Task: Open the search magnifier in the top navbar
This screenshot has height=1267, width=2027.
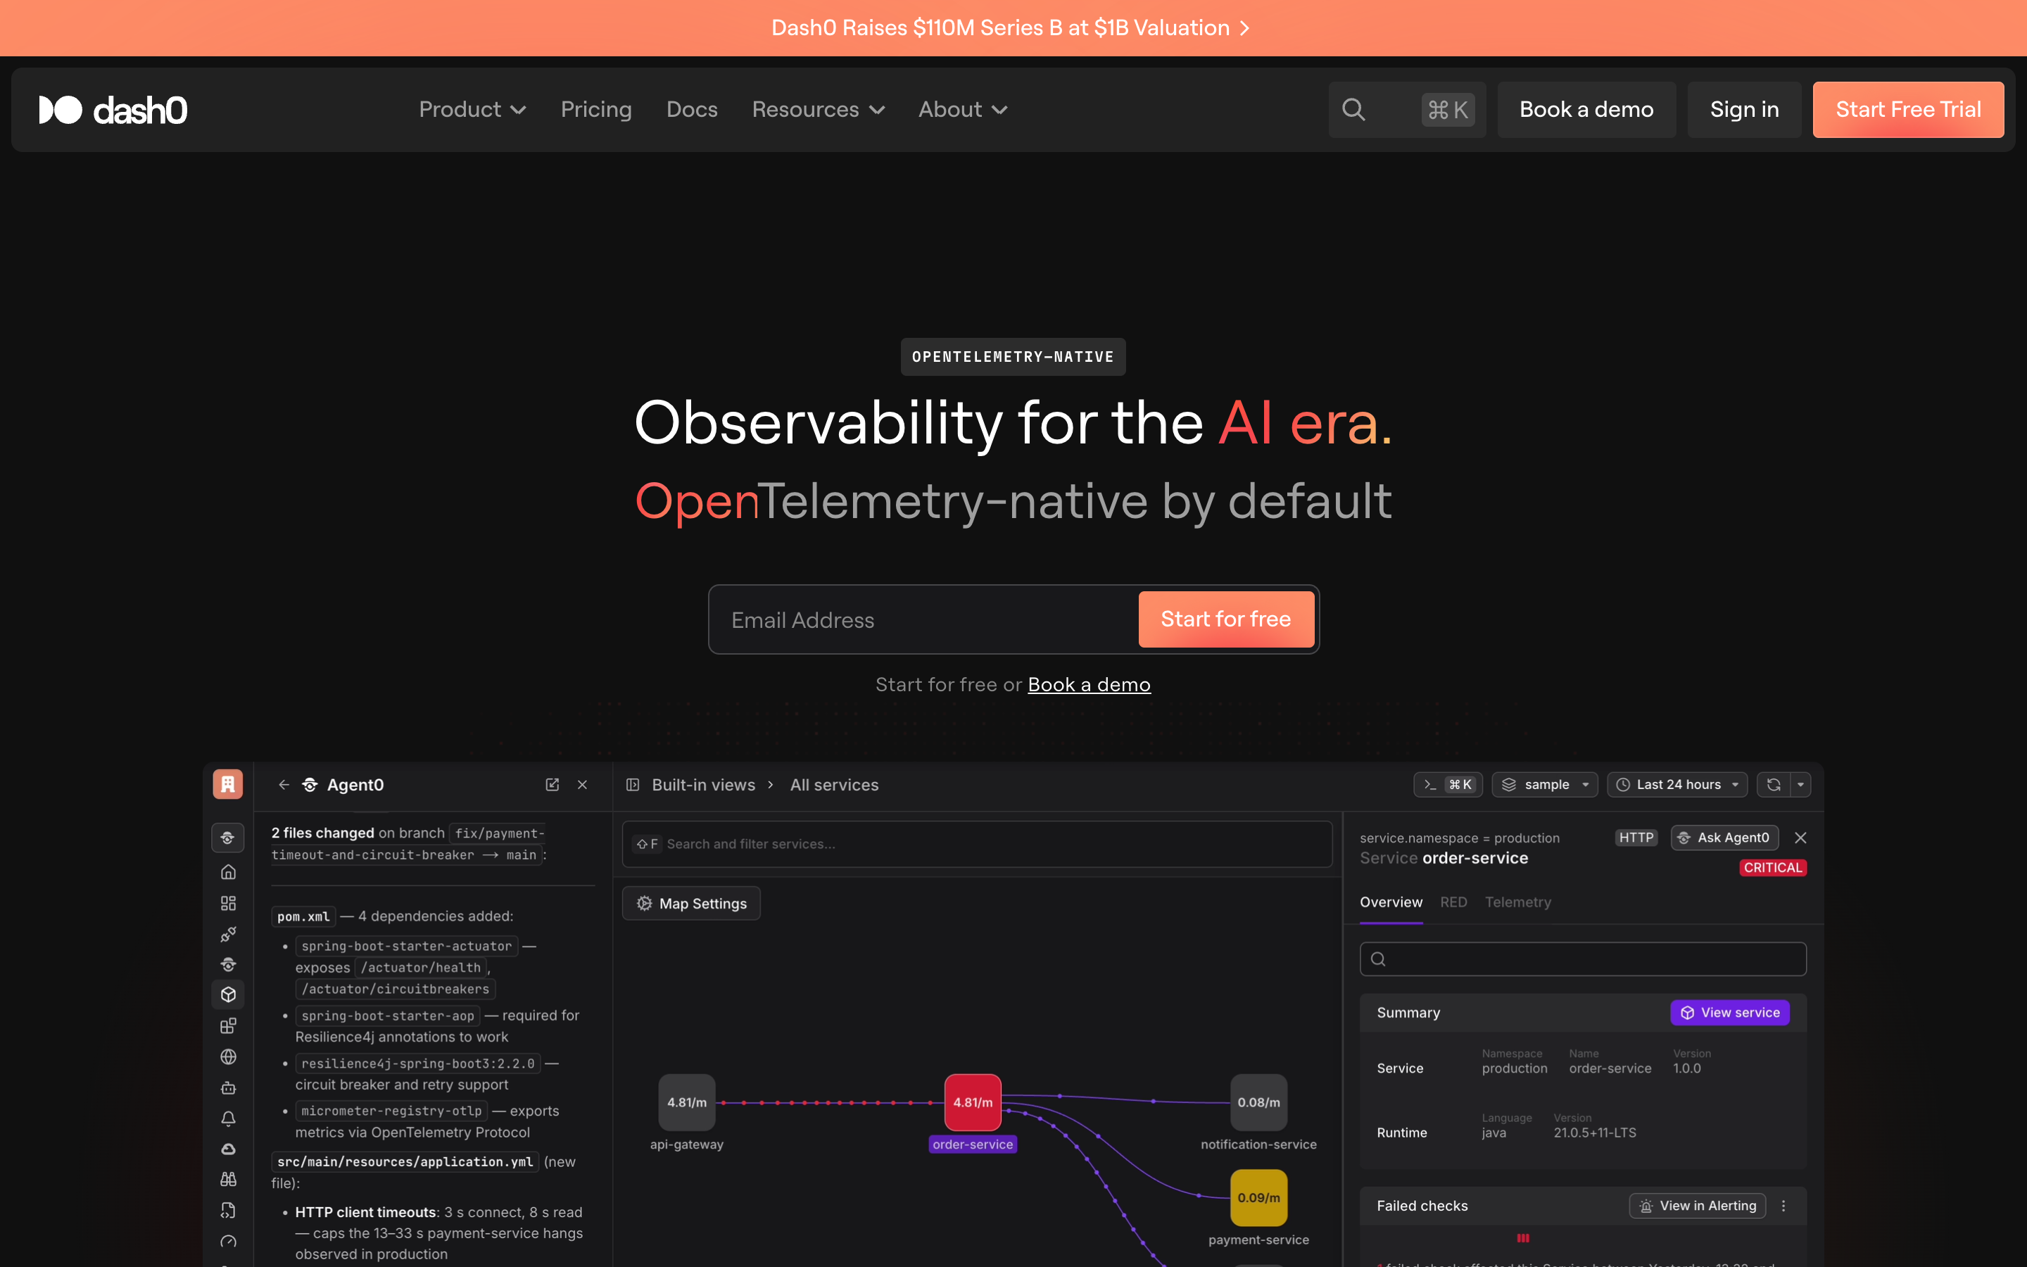Action: [x=1353, y=110]
